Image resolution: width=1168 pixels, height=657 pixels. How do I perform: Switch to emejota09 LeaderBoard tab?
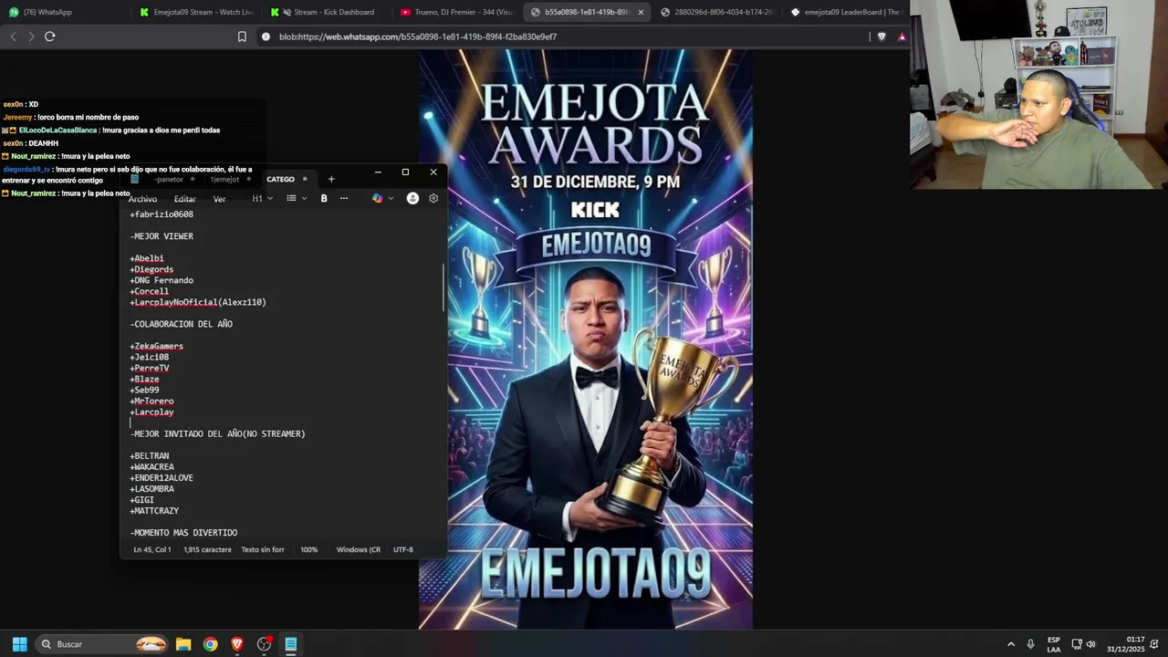847,12
